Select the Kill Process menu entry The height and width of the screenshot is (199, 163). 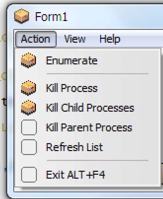point(72,88)
